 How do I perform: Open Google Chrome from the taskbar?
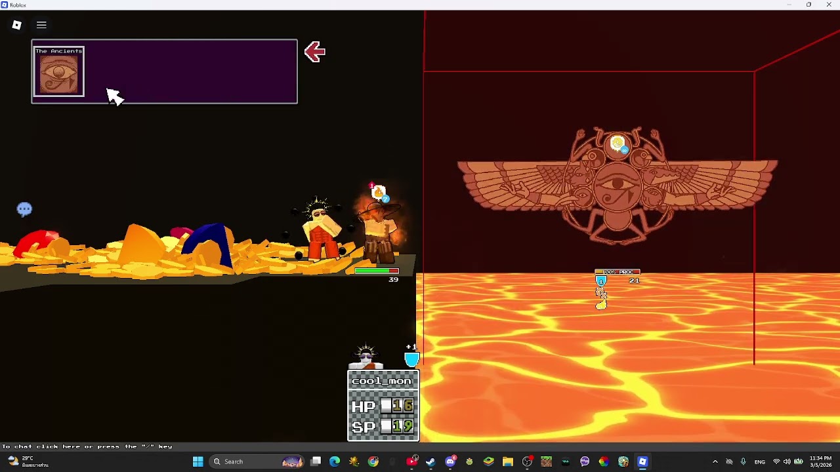pos(373,462)
